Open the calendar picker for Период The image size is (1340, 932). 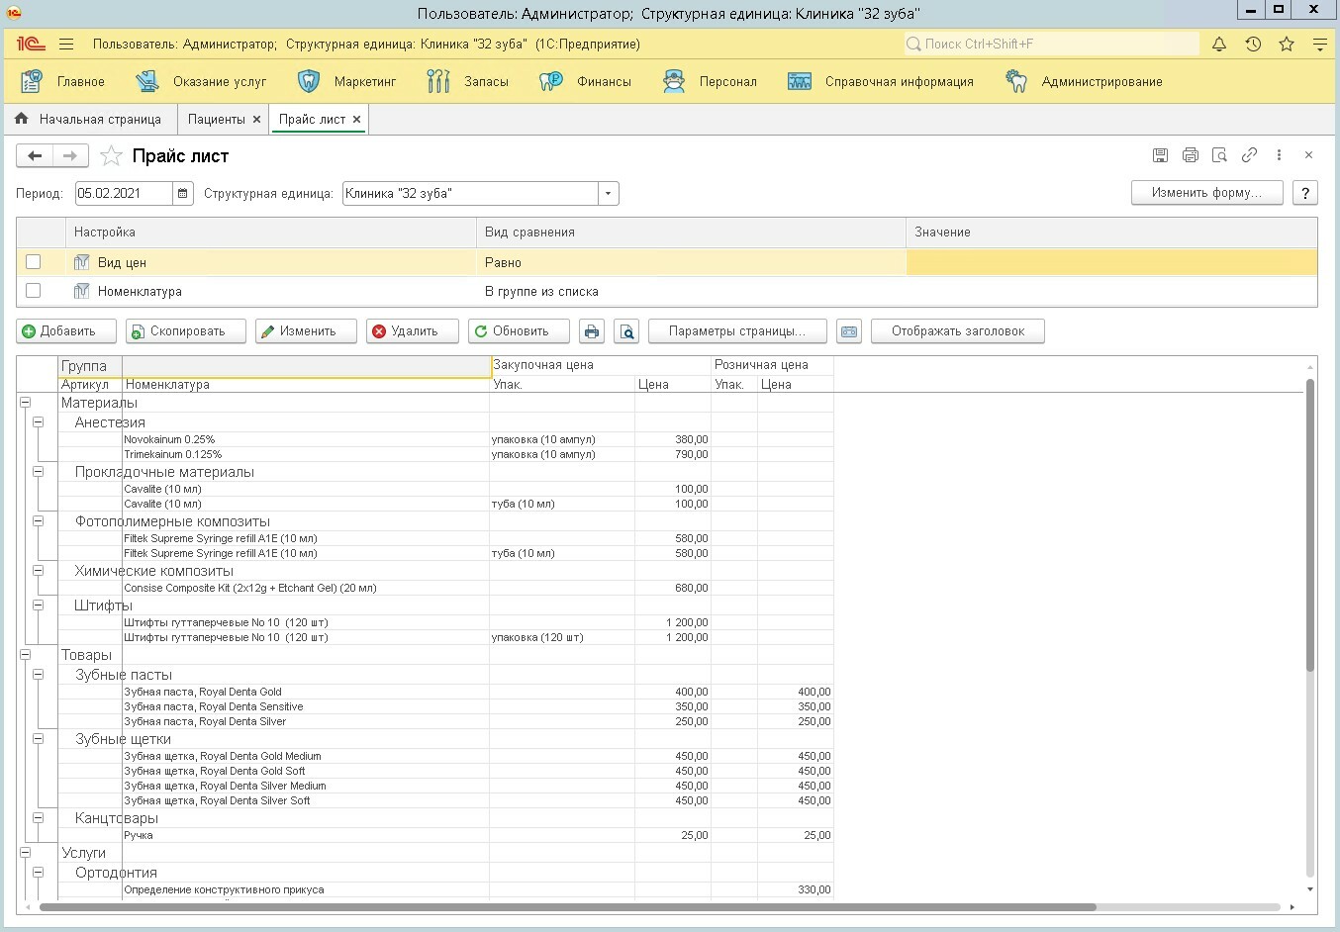183,194
